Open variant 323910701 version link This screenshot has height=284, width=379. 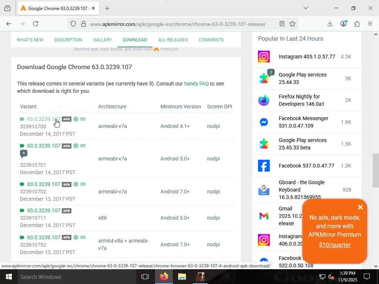pyautogui.click(x=44, y=146)
